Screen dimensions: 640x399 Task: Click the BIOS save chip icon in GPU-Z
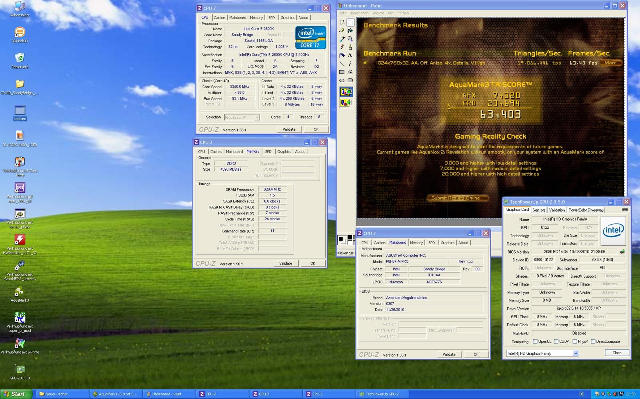coord(622,252)
